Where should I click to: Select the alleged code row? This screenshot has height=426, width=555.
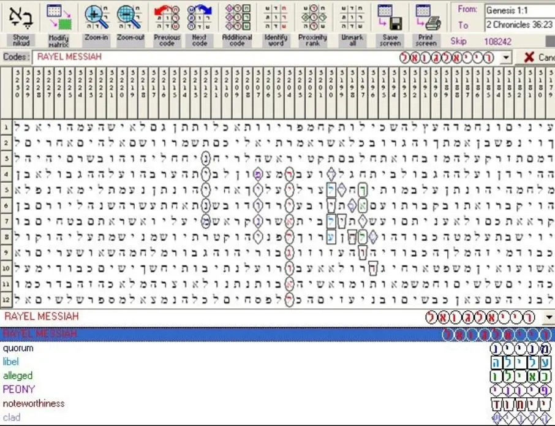(x=277, y=376)
